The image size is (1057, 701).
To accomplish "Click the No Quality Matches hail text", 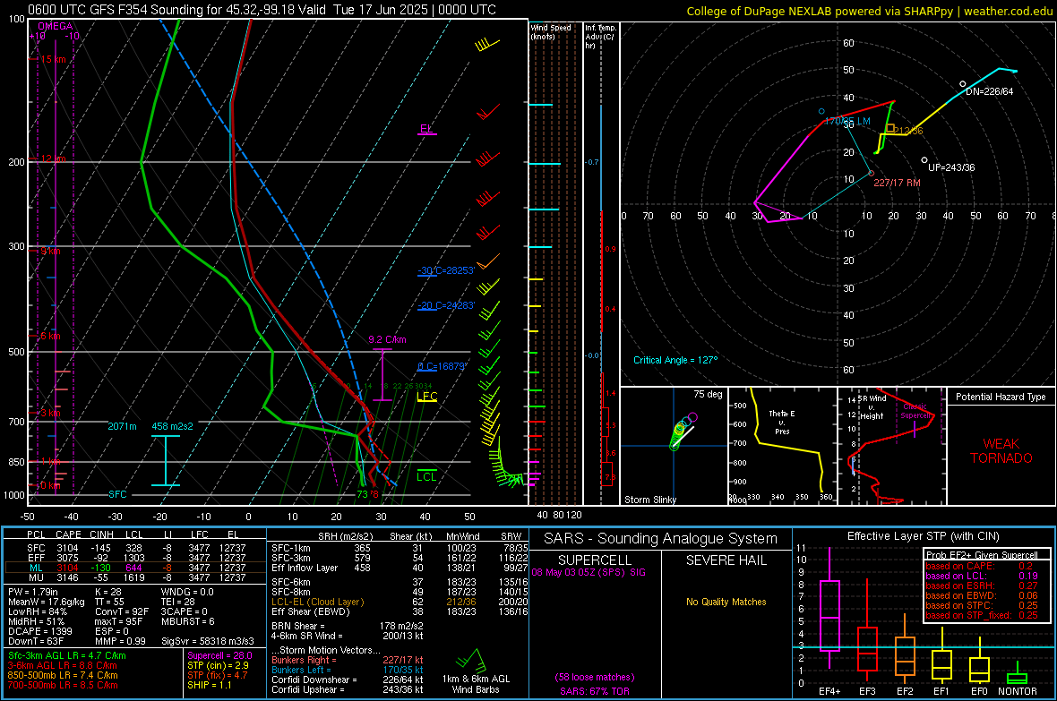I will tap(726, 602).
